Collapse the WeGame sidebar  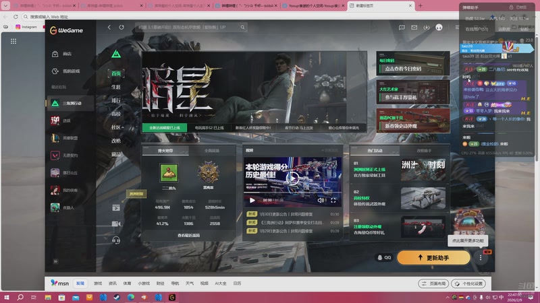pos(55,261)
